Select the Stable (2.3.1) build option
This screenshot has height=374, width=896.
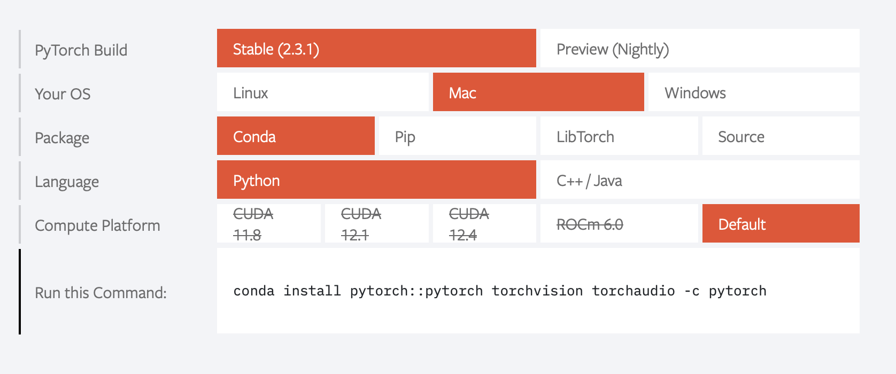376,48
